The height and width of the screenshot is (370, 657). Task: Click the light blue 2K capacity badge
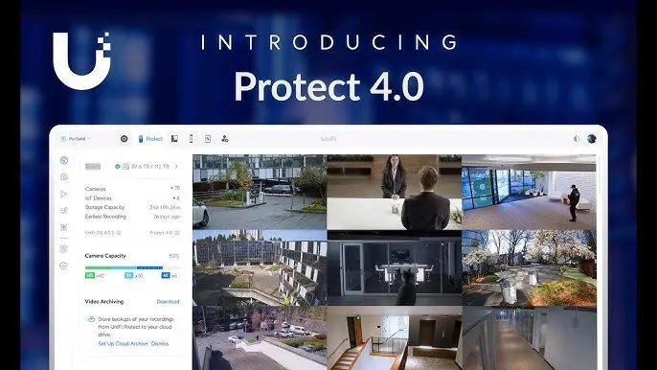coord(128,276)
